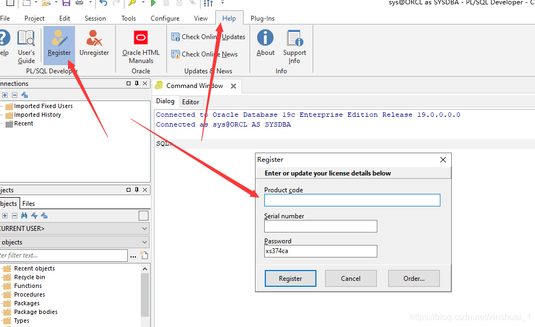Screen dimensions: 535x327
Task: Click the Undo icon
Action: click(x=103, y=3)
